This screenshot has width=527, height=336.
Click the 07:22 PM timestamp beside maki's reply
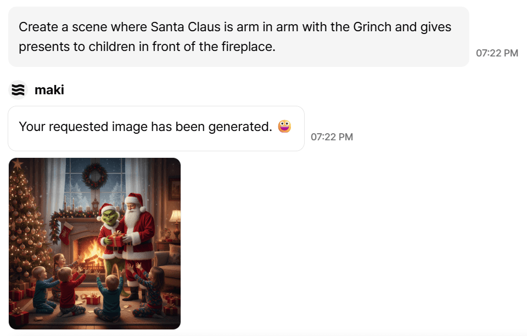click(x=332, y=137)
